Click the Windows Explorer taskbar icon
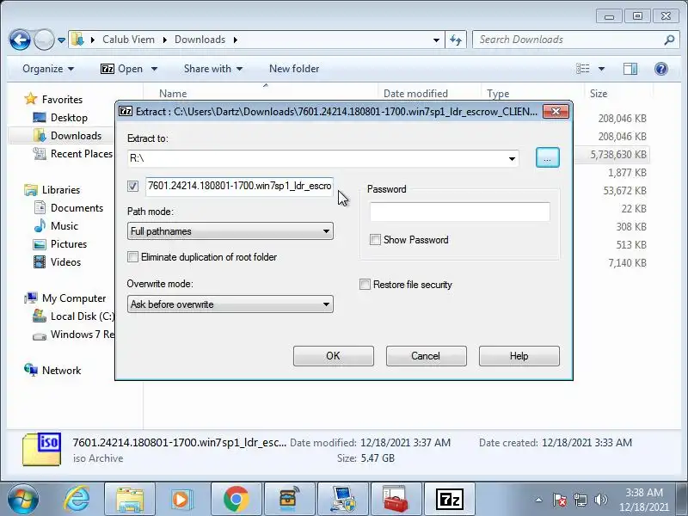This screenshot has width=688, height=516. pyautogui.click(x=130, y=500)
